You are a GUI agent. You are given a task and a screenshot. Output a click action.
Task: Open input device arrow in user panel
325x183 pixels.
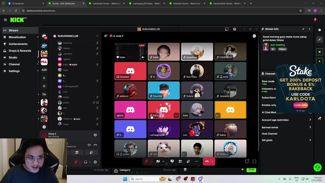tap(80, 162)
